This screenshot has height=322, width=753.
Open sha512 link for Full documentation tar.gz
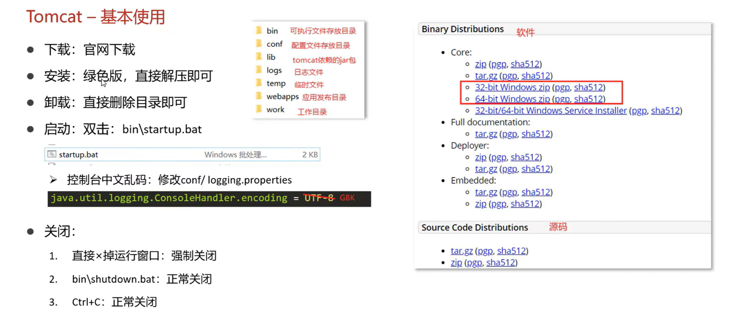coord(536,134)
